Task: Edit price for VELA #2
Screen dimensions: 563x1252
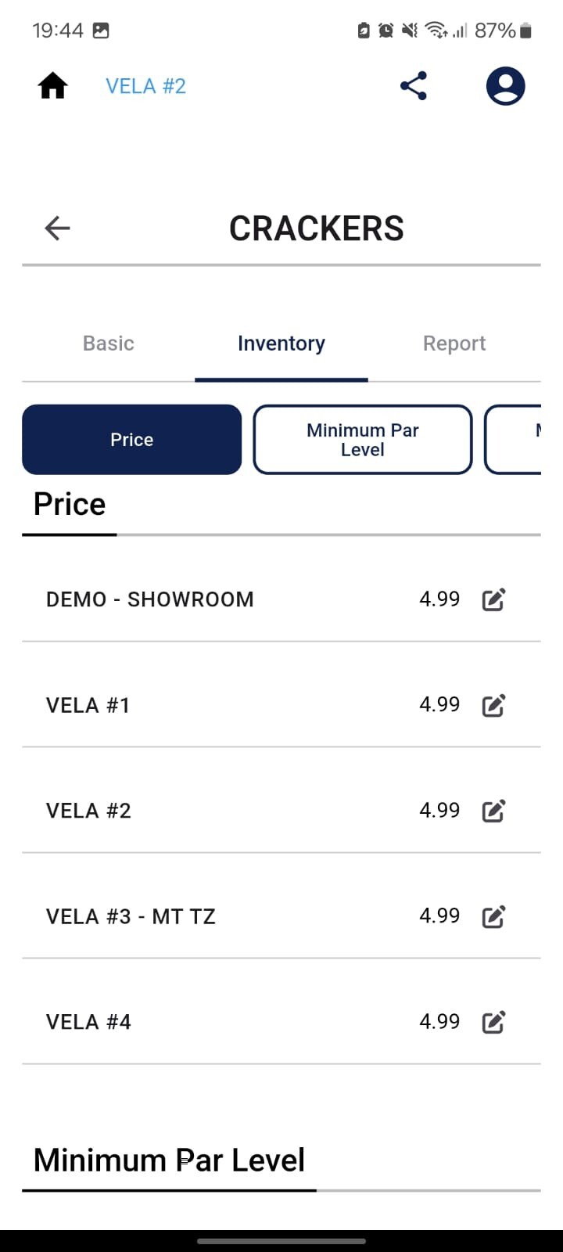Action: click(493, 811)
